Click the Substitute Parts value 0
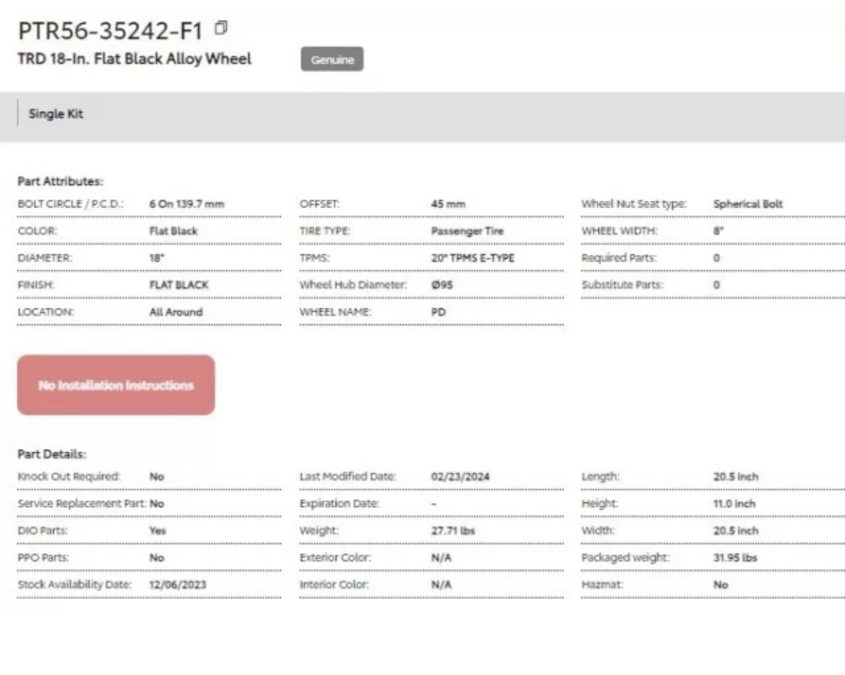This screenshot has height=675, width=845. [717, 285]
